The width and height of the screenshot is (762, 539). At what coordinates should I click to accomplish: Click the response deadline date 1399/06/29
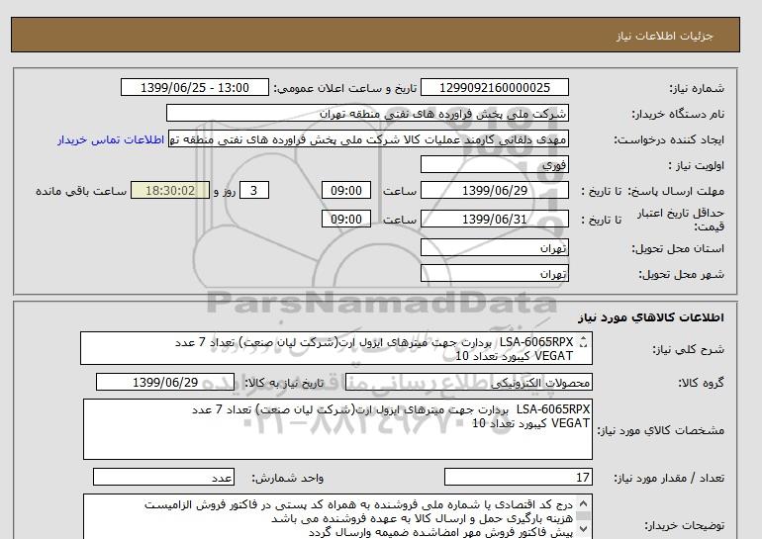(494, 190)
